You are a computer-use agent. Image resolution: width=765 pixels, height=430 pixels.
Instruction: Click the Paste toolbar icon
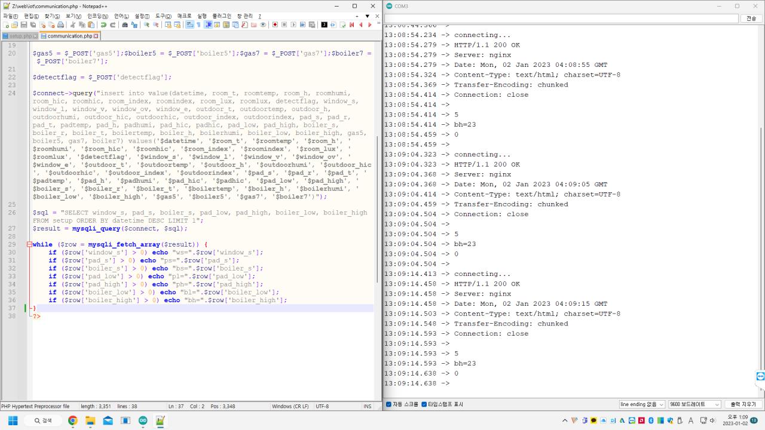(91, 25)
